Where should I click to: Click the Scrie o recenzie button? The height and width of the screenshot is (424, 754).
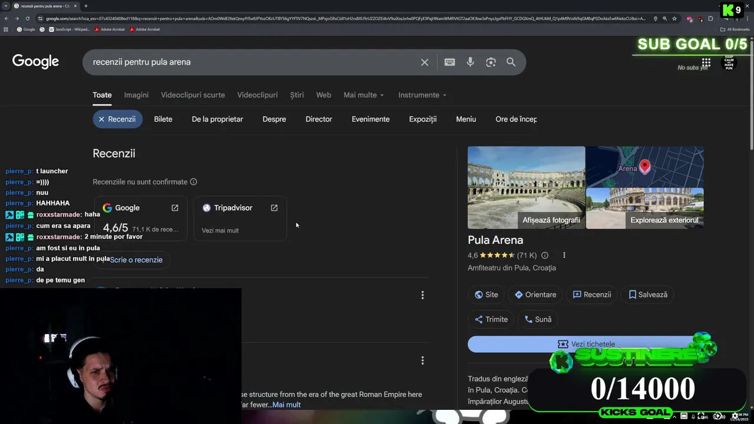(x=136, y=260)
